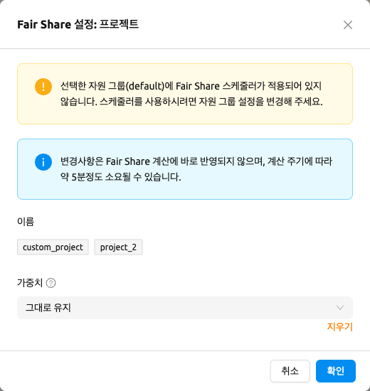
Task: Click the blue info circle icon
Action: pos(43,162)
